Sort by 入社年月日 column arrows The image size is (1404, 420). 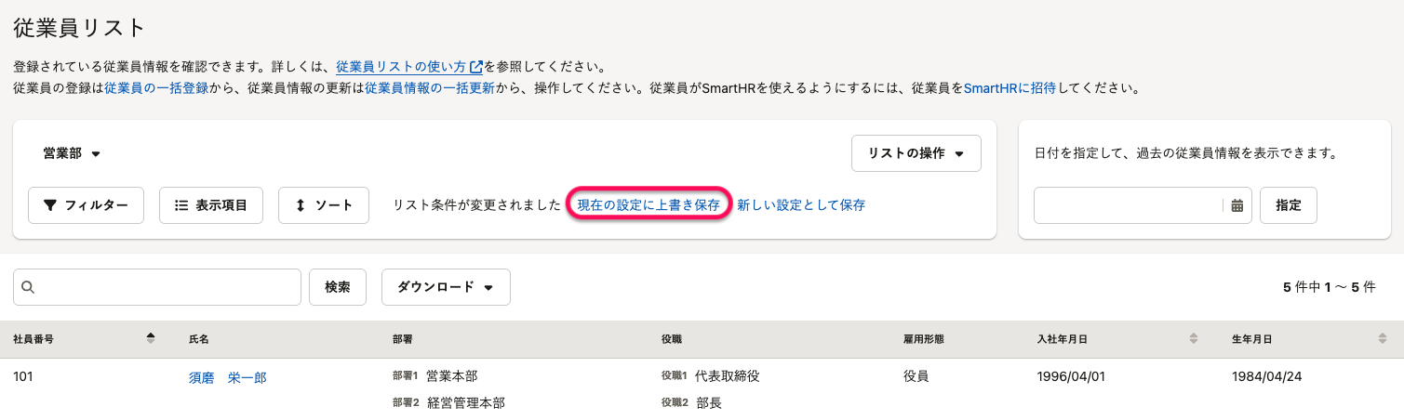click(1194, 339)
